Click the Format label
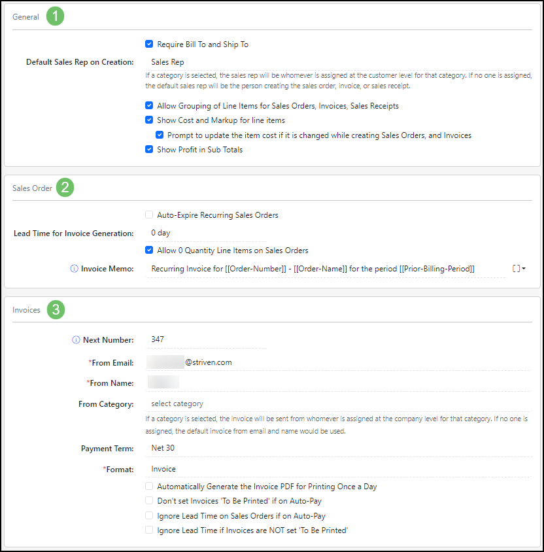The height and width of the screenshot is (552, 544). pos(118,470)
